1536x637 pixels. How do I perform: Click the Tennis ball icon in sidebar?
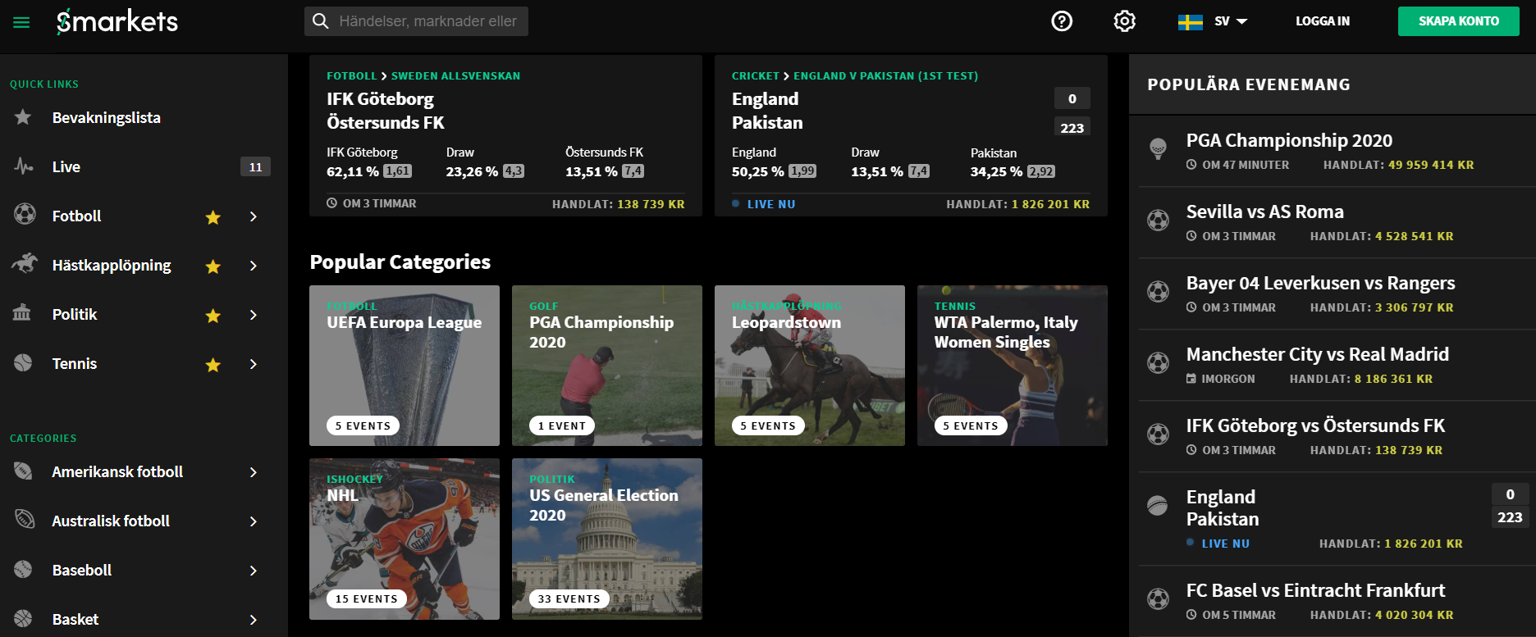[x=23, y=362]
